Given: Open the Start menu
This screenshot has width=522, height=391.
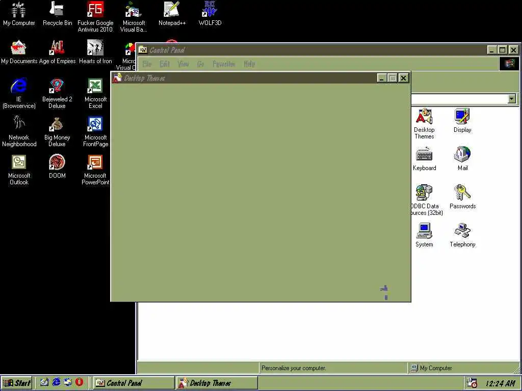Looking at the screenshot, I should (x=16, y=383).
